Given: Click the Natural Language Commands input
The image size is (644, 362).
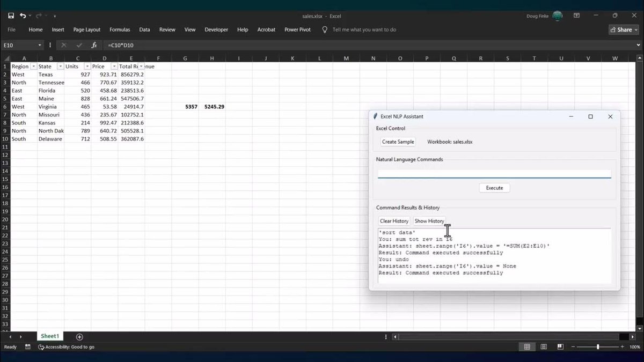Looking at the screenshot, I should (494, 174).
